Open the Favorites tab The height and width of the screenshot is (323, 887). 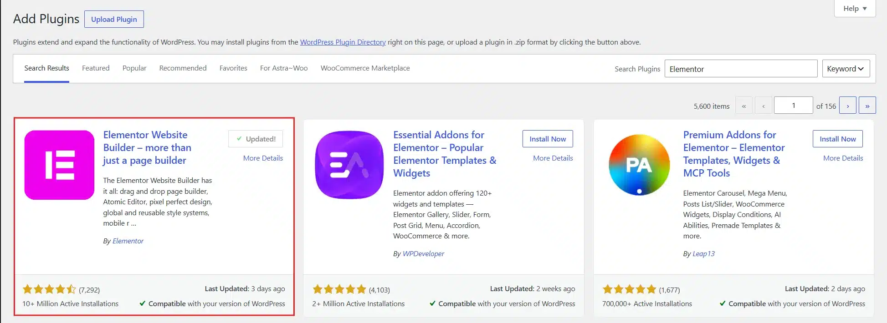tap(233, 68)
